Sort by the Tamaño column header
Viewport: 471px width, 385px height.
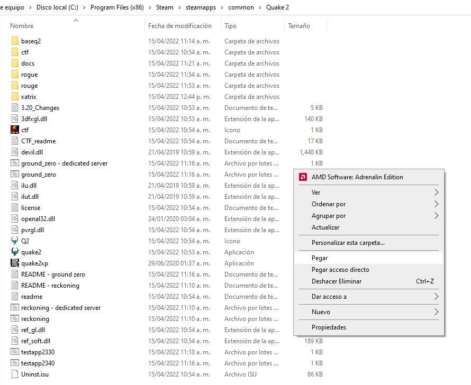(299, 26)
